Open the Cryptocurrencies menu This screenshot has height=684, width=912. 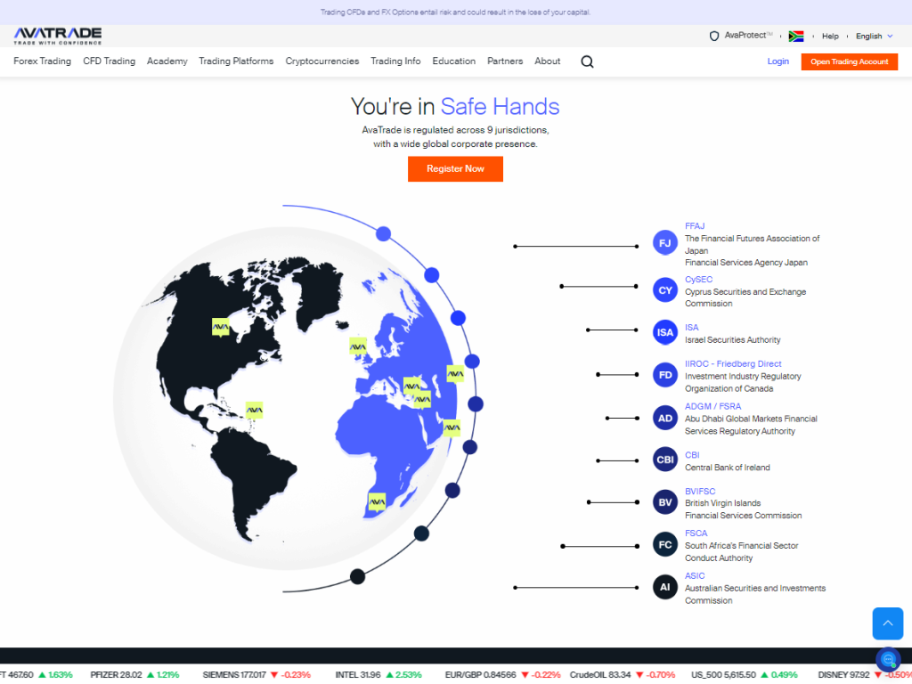[x=322, y=61]
